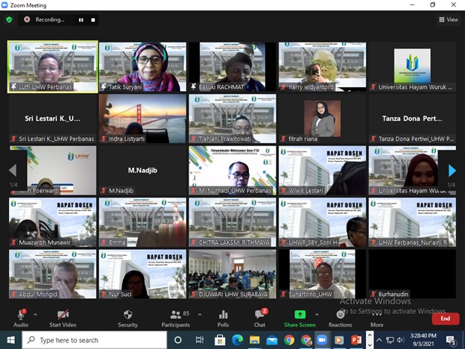The width and height of the screenshot is (465, 349).
Task: Open PowerPoint from taskbar
Action: [356, 340]
